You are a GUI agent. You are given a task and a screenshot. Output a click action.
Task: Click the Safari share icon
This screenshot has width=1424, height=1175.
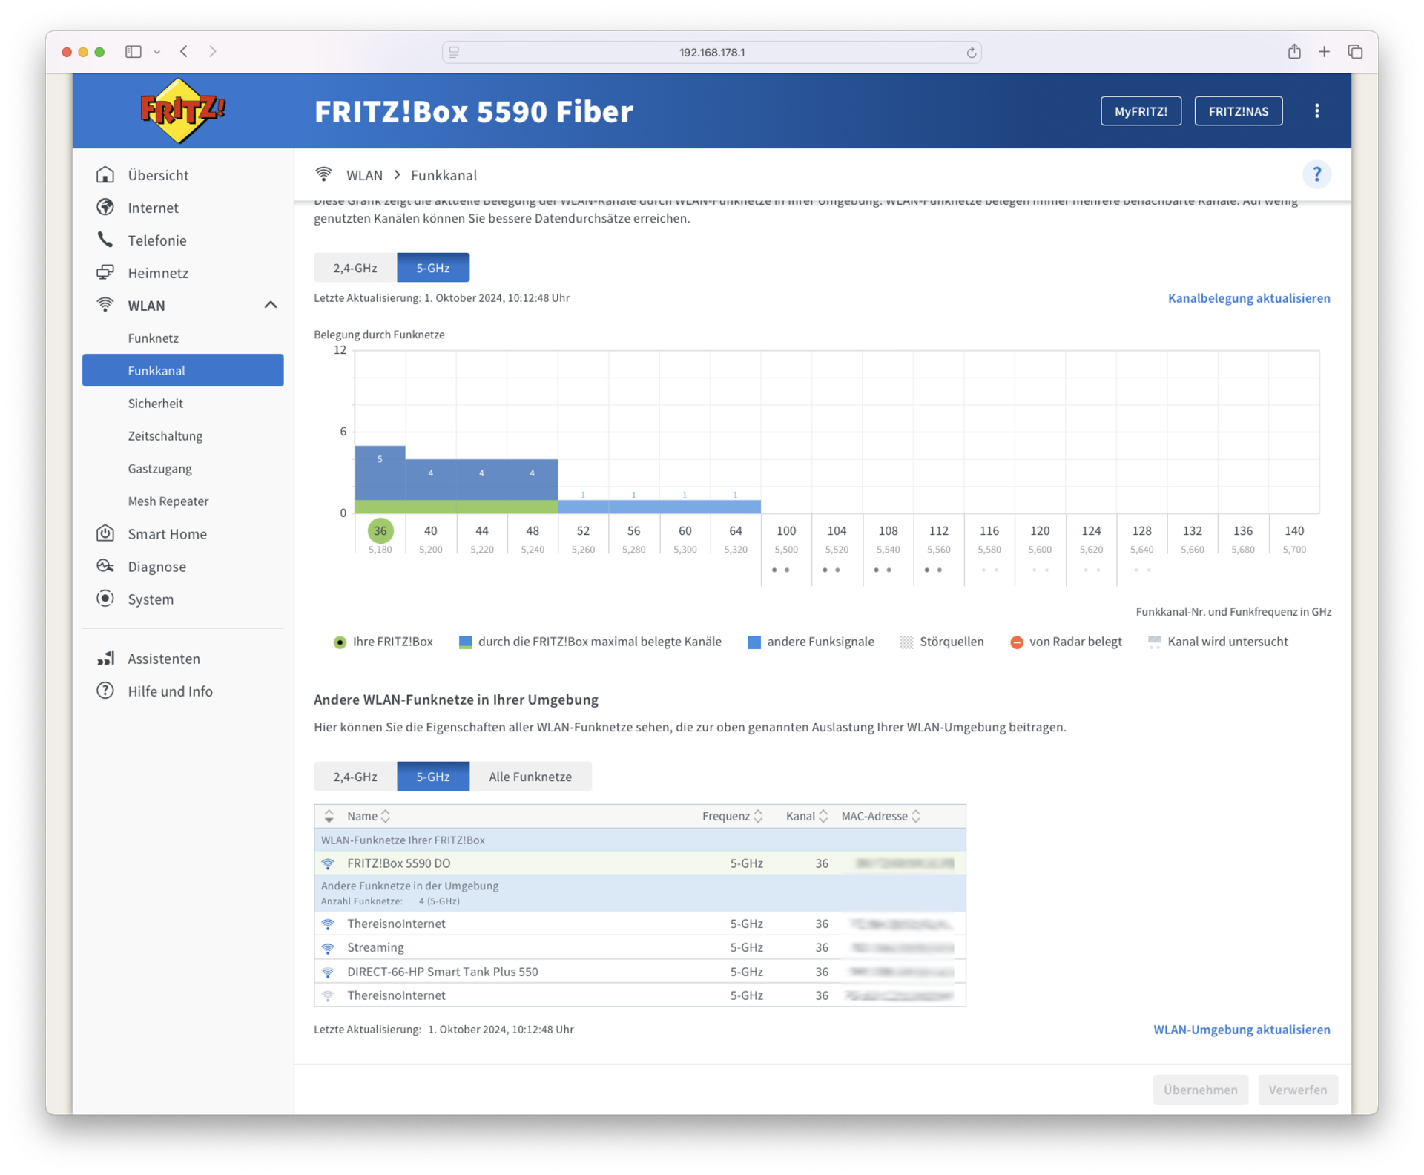click(x=1294, y=51)
